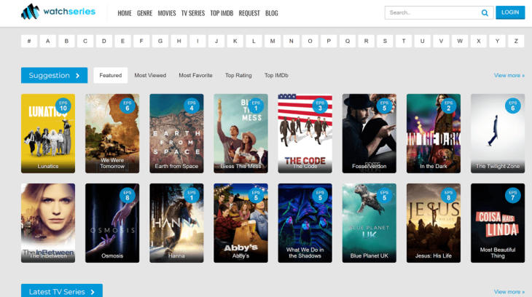Open the Earth from Space poster

[x=176, y=132]
